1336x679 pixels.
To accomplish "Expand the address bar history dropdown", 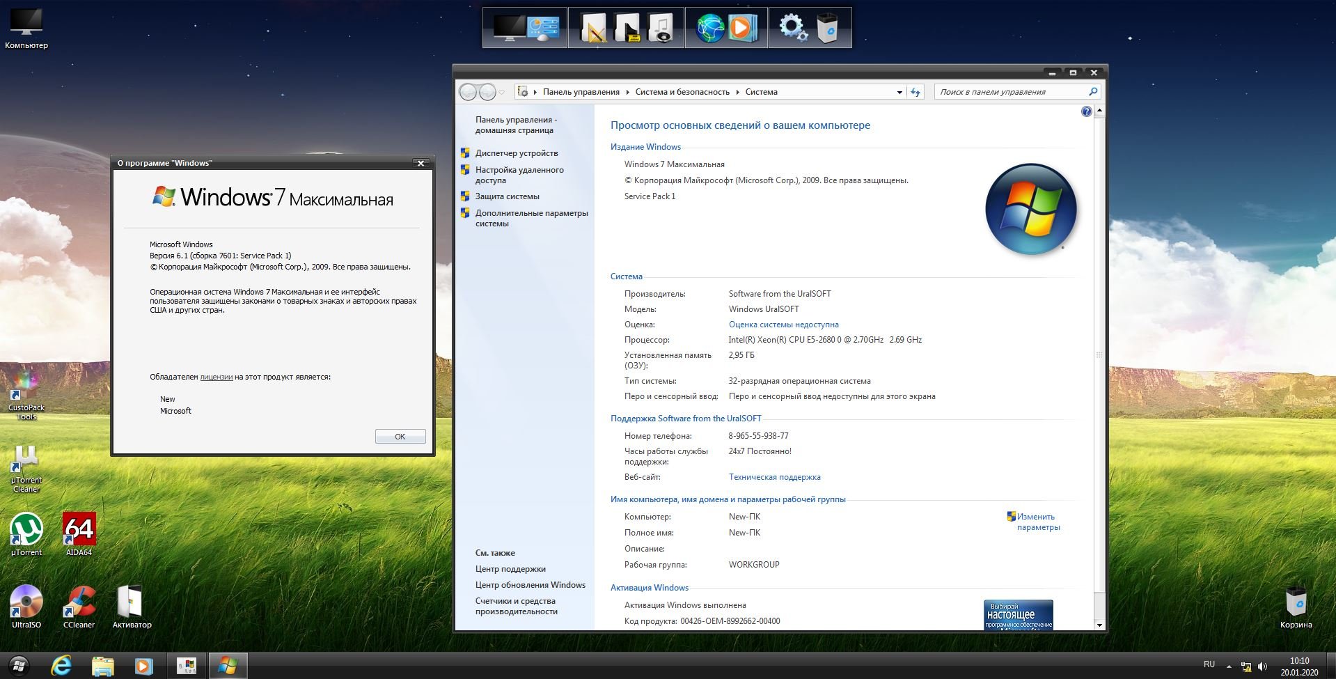I will 899,92.
